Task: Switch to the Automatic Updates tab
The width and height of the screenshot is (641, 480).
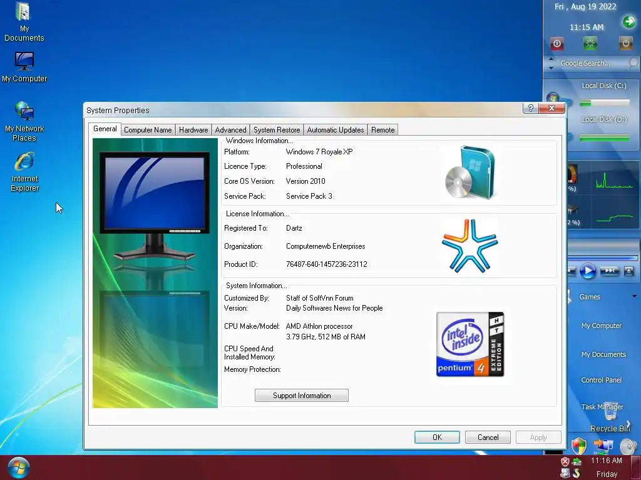Action: tap(336, 130)
